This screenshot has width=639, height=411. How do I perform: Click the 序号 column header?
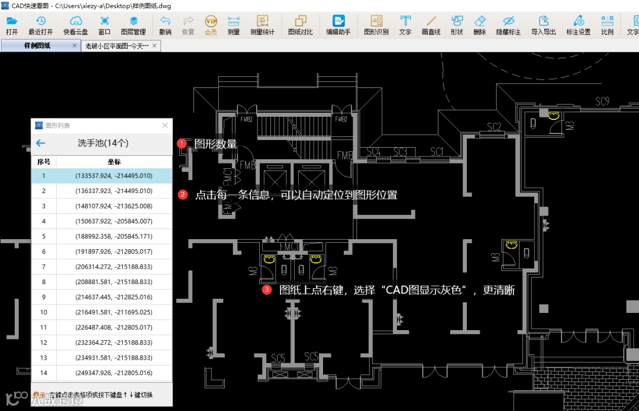click(44, 162)
